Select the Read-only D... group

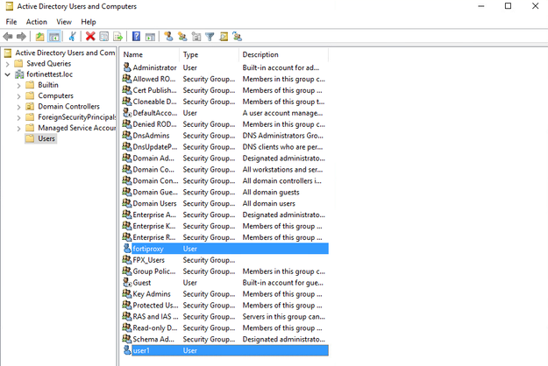[155, 328]
